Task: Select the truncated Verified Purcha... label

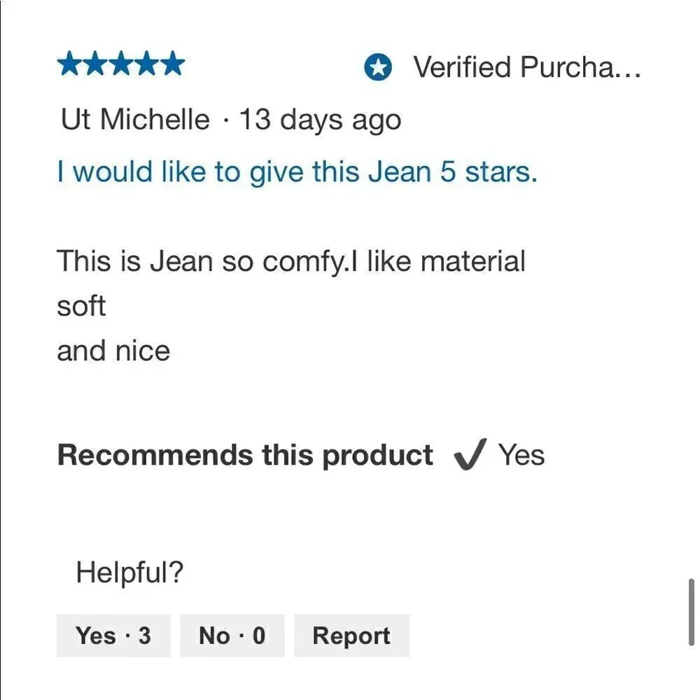Action: tap(527, 67)
